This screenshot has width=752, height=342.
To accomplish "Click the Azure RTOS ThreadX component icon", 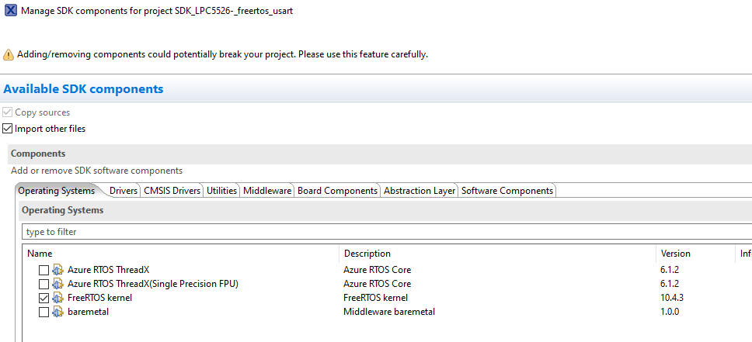I will (x=57, y=270).
